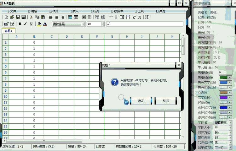Cut selection with the scissors icon
This screenshot has height=151, width=236.
click(x=31, y=17)
